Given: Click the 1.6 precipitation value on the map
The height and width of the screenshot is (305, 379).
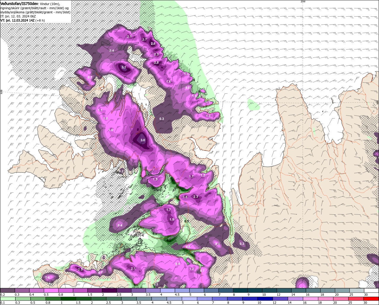Looking at the screenshot, I should (168, 81).
